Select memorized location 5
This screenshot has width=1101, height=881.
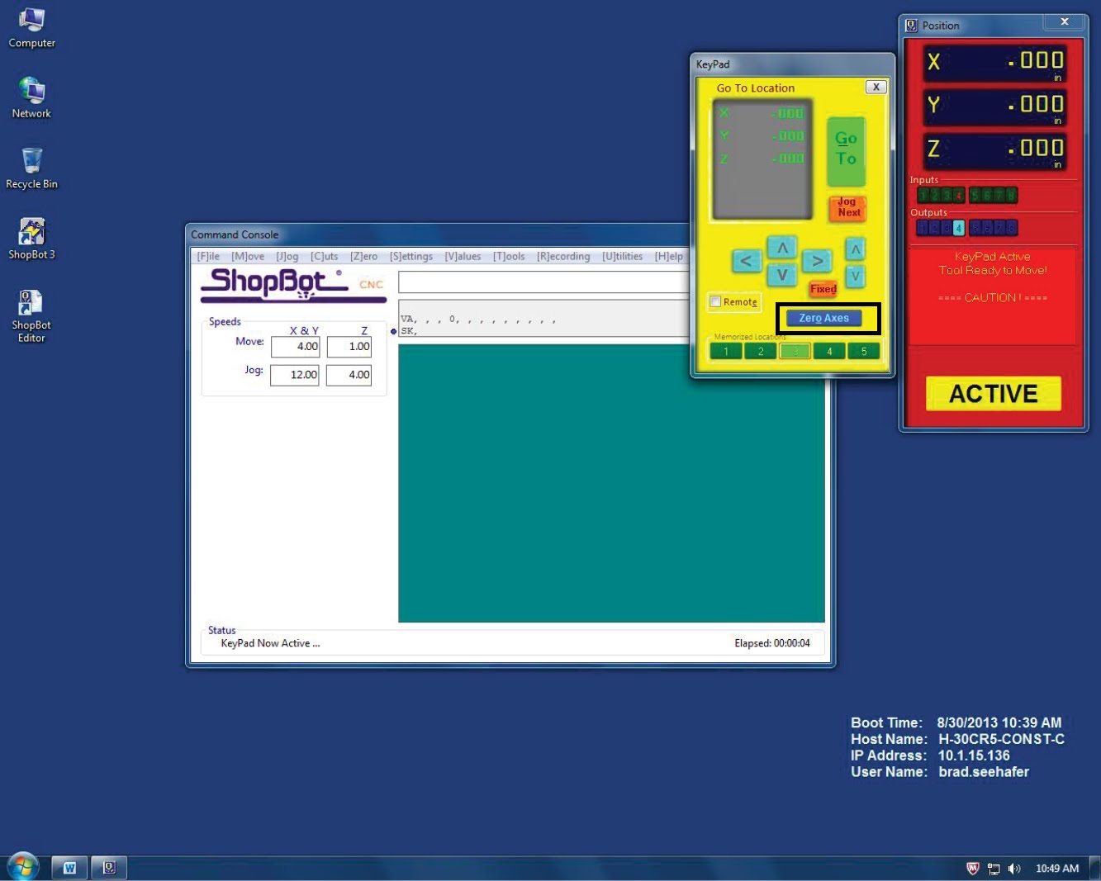point(864,351)
